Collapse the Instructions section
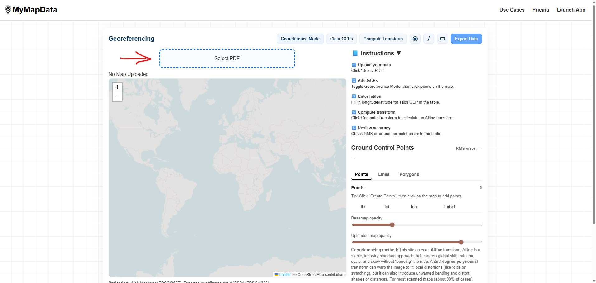This screenshot has height=283, width=596. point(399,53)
